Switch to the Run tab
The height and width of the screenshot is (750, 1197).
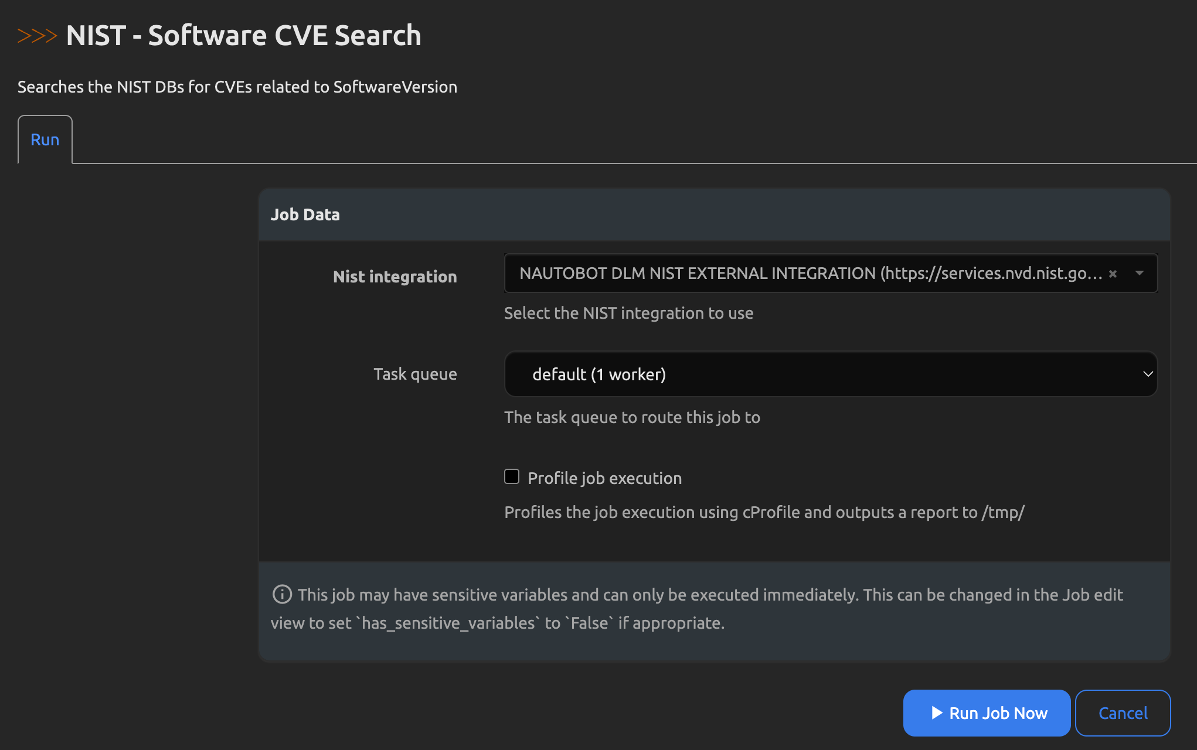[45, 139]
